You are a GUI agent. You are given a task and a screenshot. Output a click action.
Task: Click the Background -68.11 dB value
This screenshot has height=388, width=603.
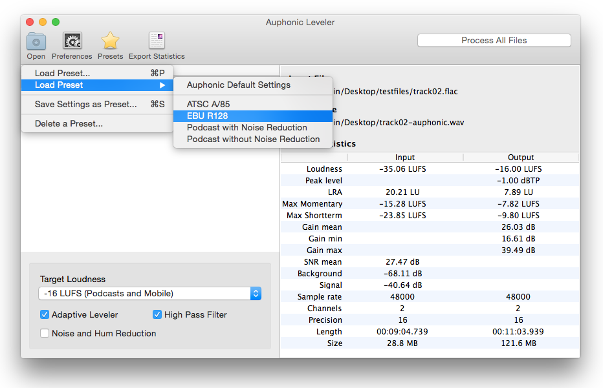402,274
